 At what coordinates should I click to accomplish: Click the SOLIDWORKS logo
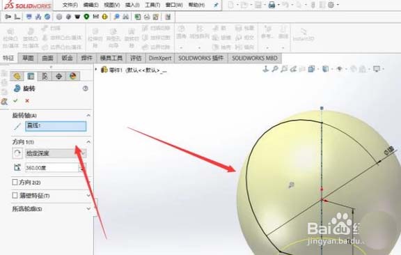point(28,5)
